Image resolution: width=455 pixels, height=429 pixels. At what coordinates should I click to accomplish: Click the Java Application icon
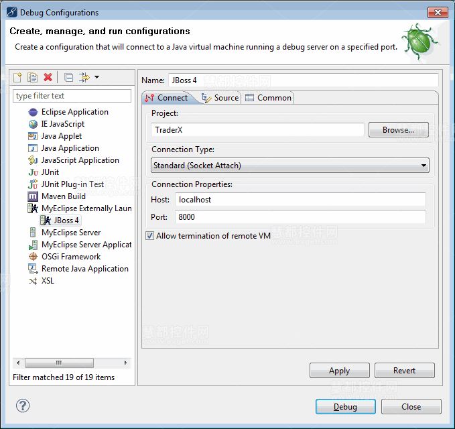[x=32, y=148]
